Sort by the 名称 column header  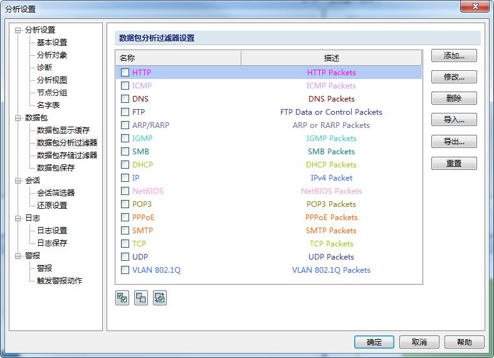pyautogui.click(x=178, y=58)
